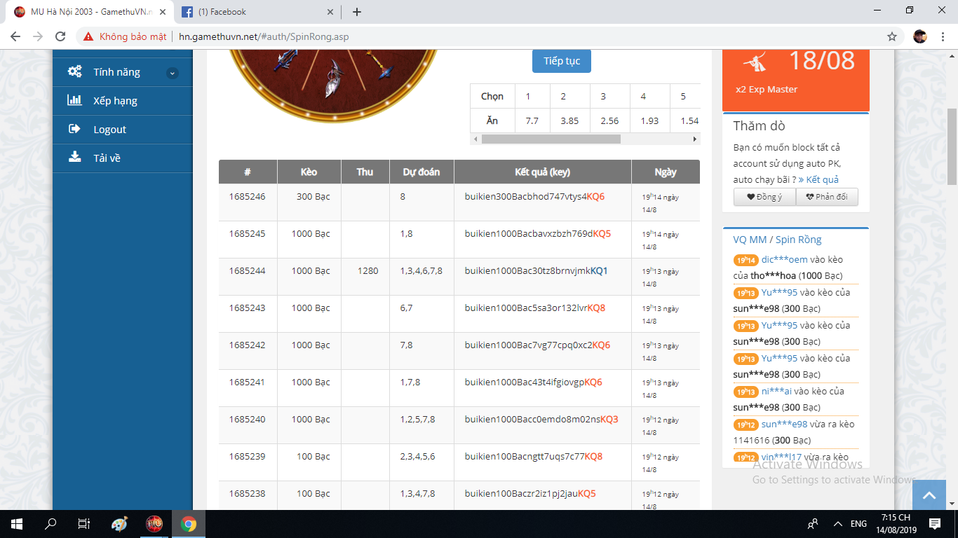The width and height of the screenshot is (958, 538).
Task: Click the back-to-top arrow button
Action: 929,495
